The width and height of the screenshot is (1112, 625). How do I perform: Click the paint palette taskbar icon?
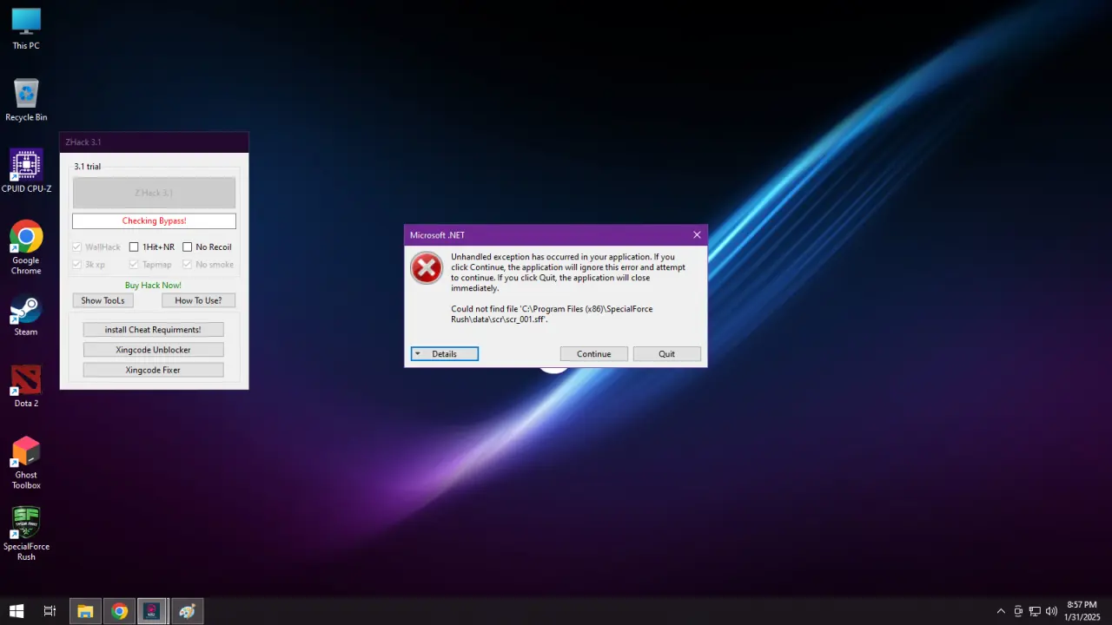point(187,611)
